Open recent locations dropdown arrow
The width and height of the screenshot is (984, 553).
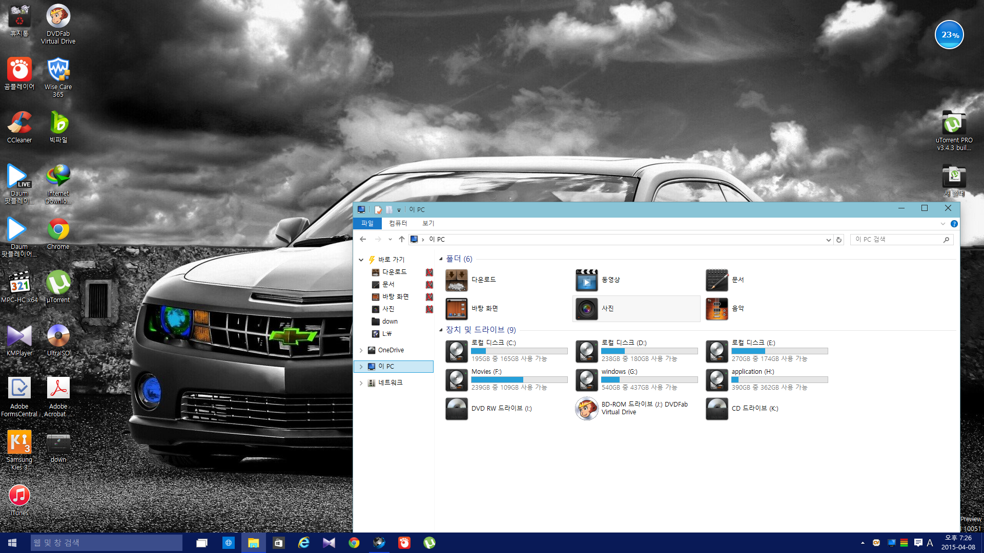click(390, 240)
